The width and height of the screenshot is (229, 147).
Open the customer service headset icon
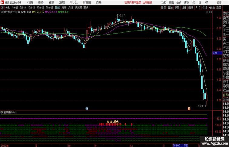(194, 2)
